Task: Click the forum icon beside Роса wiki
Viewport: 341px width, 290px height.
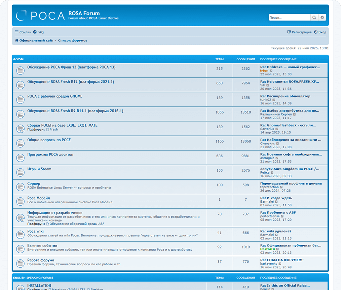Action: tap(20, 235)
